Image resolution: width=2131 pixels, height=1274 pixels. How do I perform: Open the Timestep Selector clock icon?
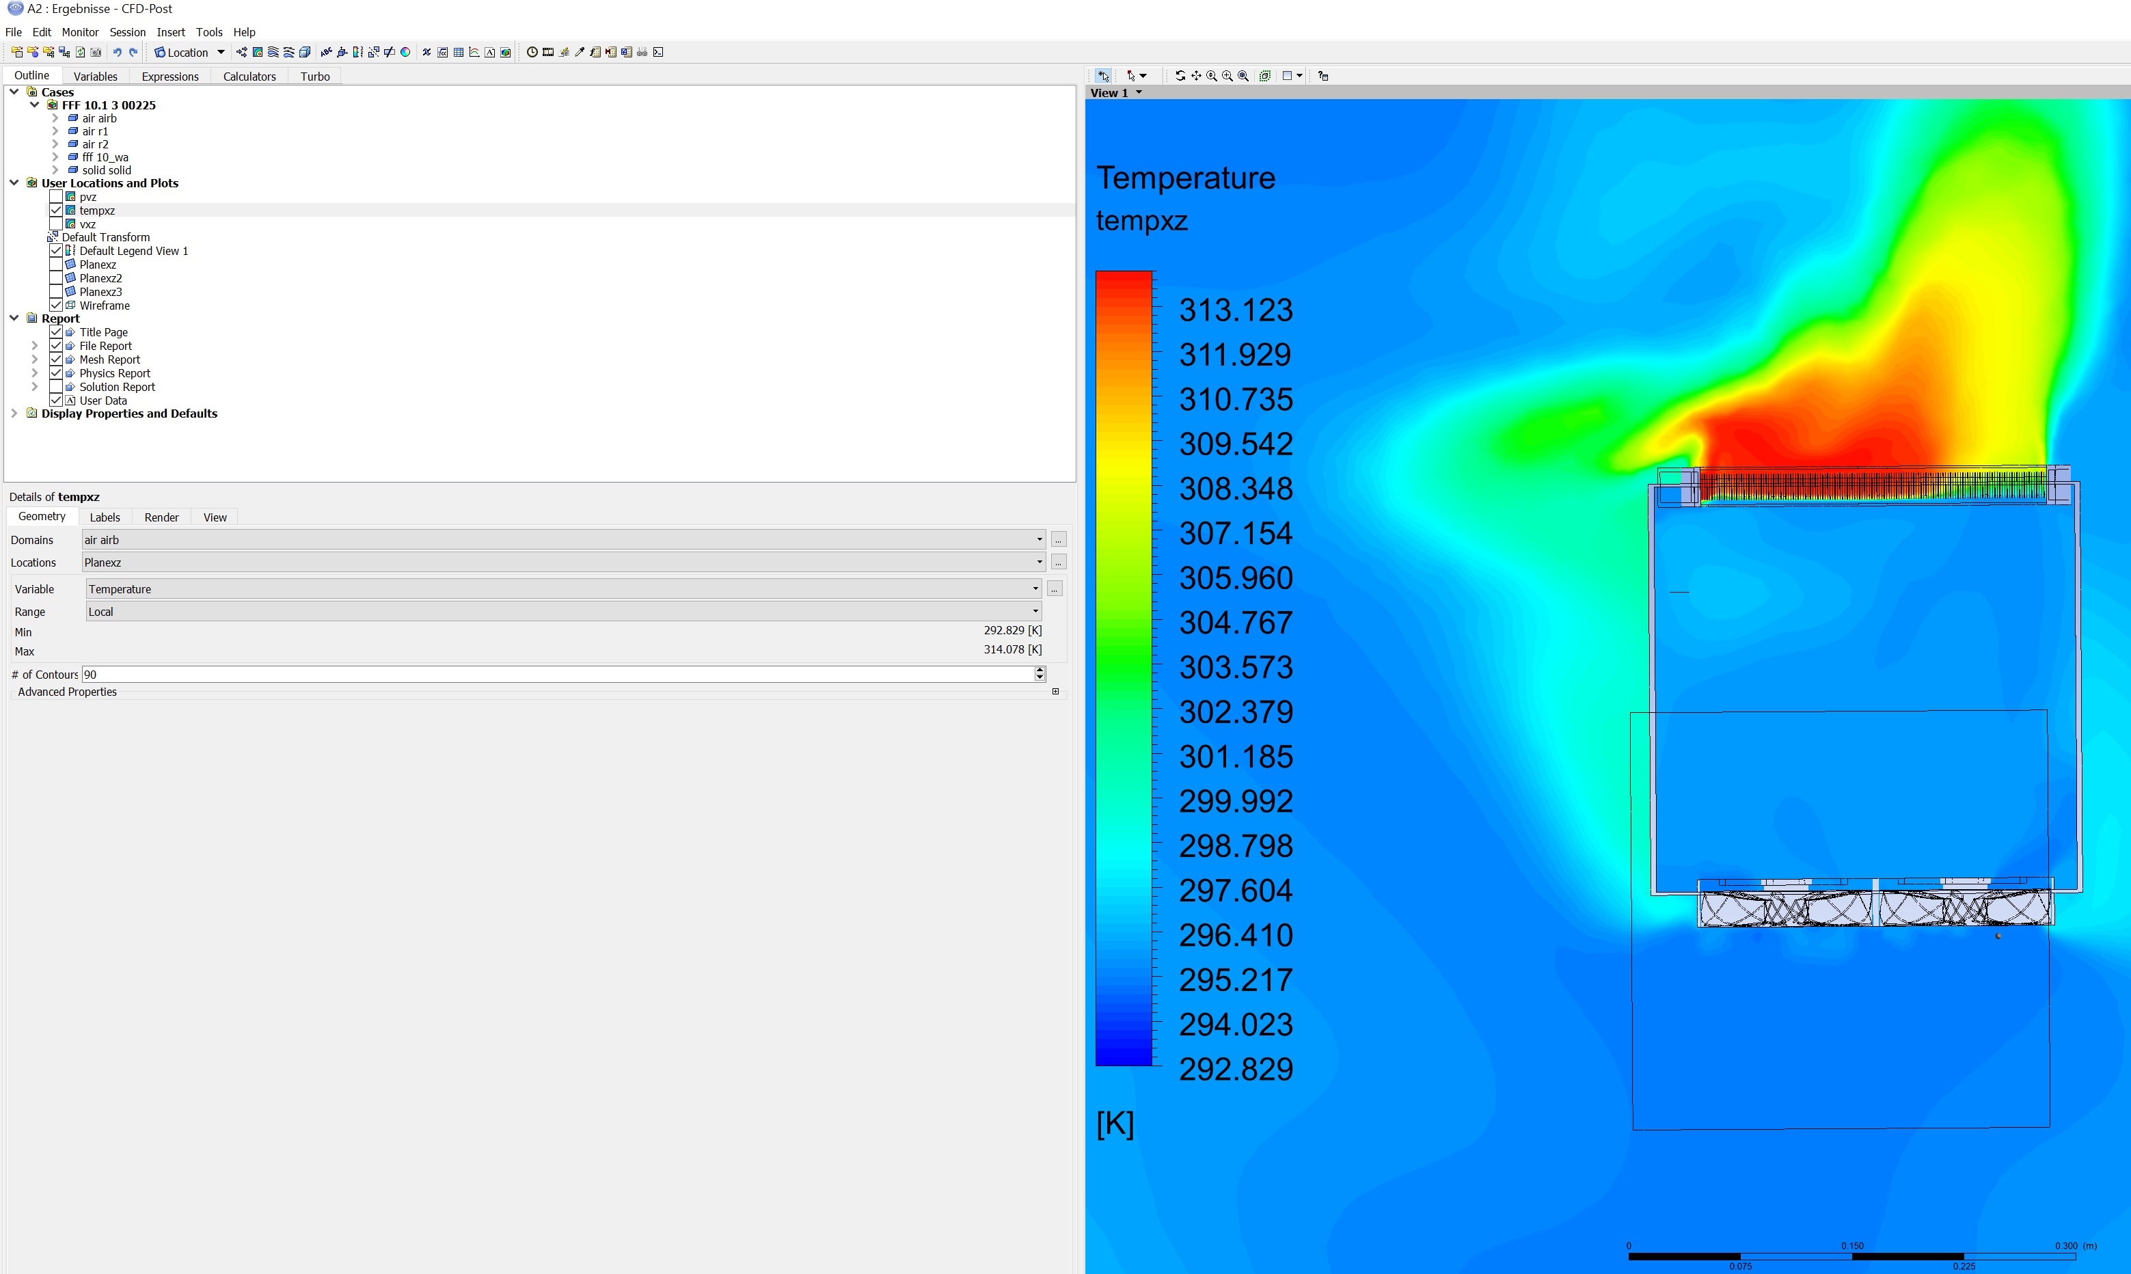[x=532, y=53]
